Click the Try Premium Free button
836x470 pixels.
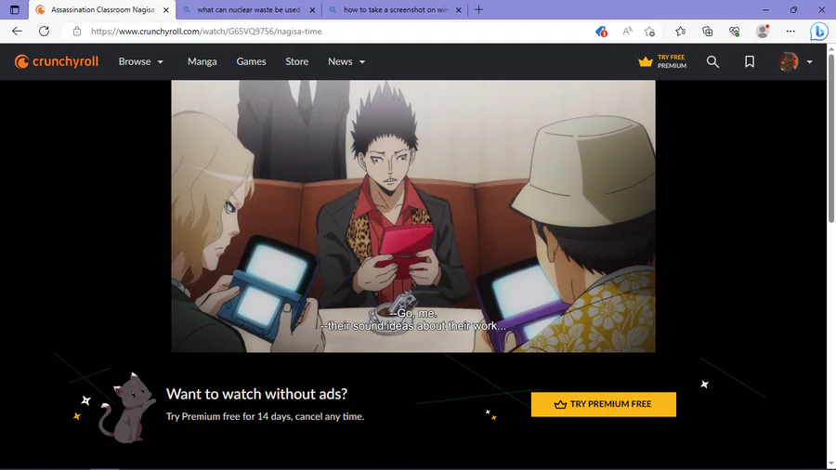point(604,404)
